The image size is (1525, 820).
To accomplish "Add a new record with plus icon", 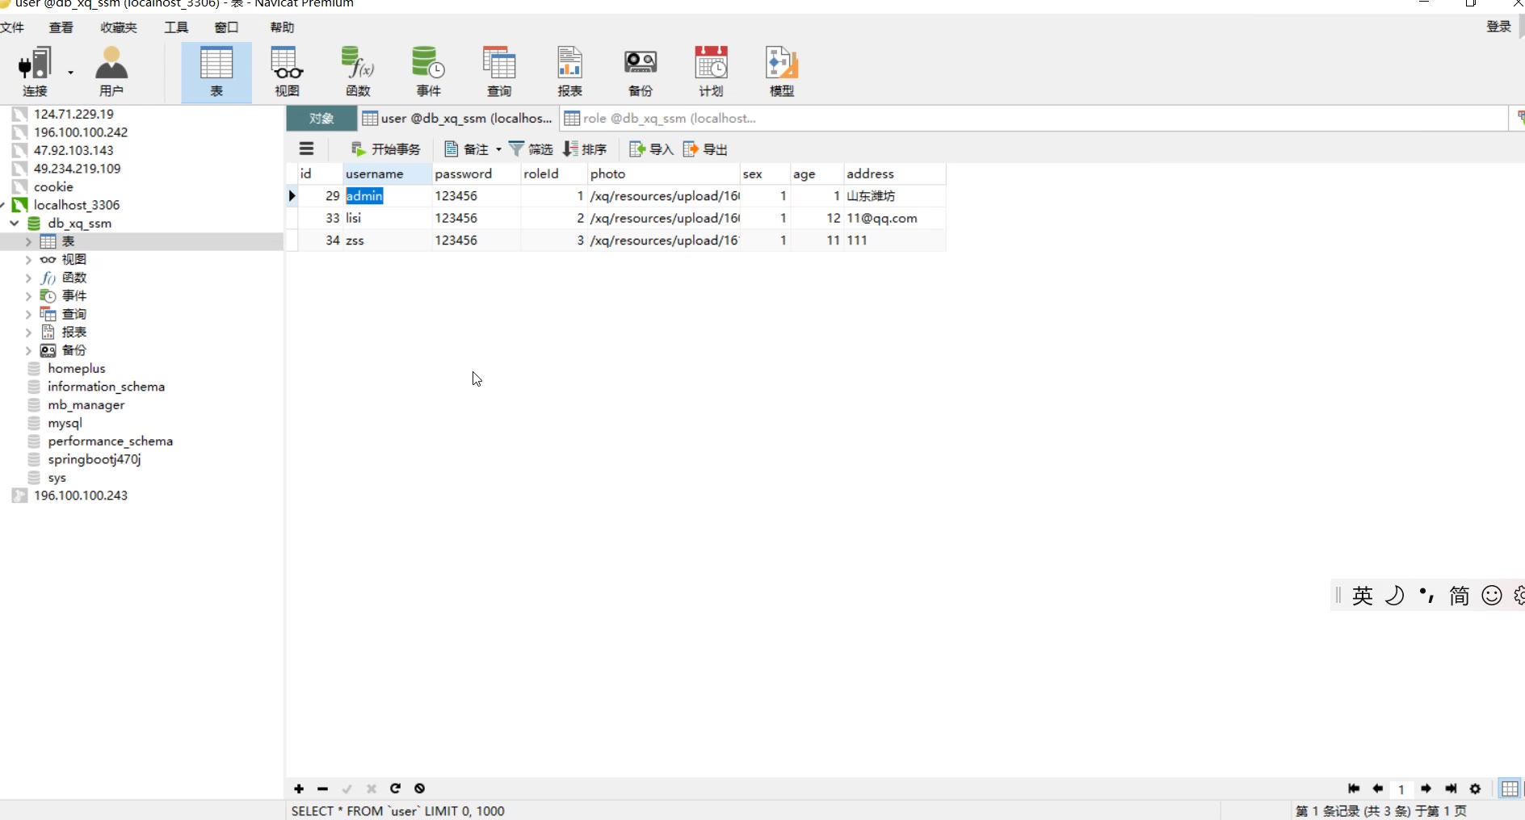I will click(x=299, y=789).
